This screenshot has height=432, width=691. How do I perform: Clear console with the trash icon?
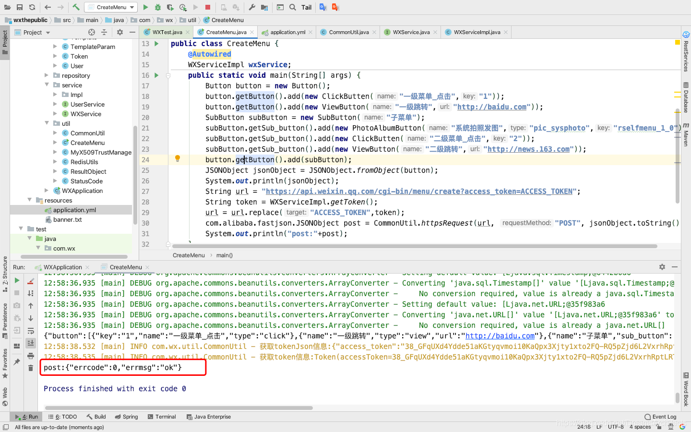tap(31, 368)
